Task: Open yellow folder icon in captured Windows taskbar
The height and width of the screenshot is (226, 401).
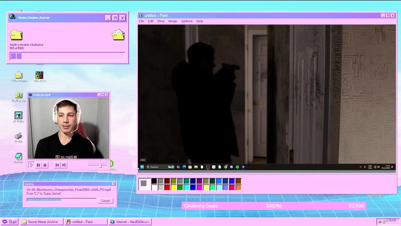Action: click(x=196, y=167)
